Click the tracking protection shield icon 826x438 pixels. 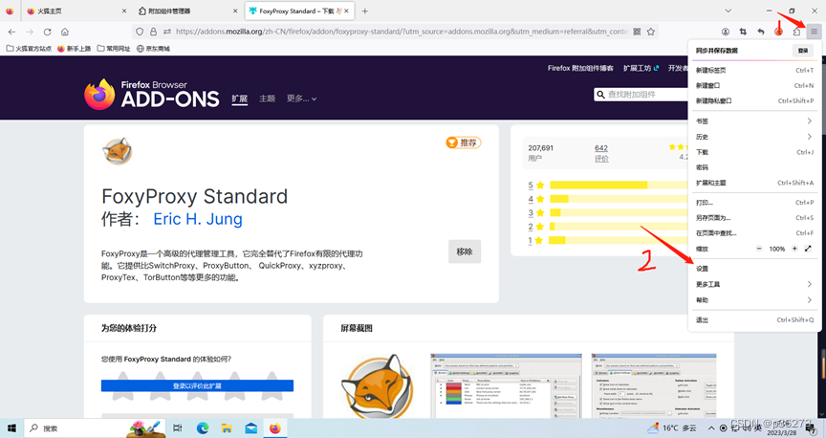coord(140,32)
